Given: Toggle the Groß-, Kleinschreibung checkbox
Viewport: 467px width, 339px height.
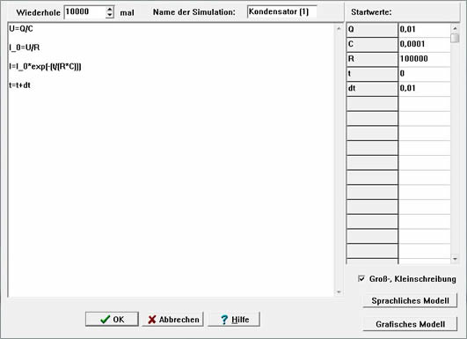Looking at the screenshot, I should pos(361,279).
